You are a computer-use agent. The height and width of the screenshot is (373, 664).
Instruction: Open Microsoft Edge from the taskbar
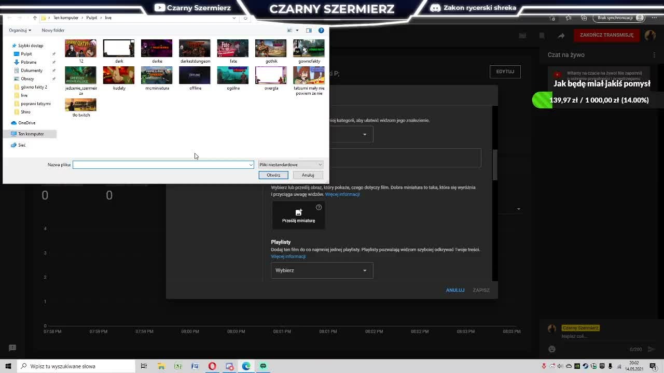pyautogui.click(x=246, y=366)
